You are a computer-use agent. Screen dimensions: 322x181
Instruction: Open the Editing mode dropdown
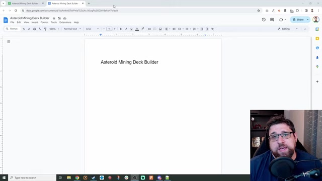[x=287, y=29]
